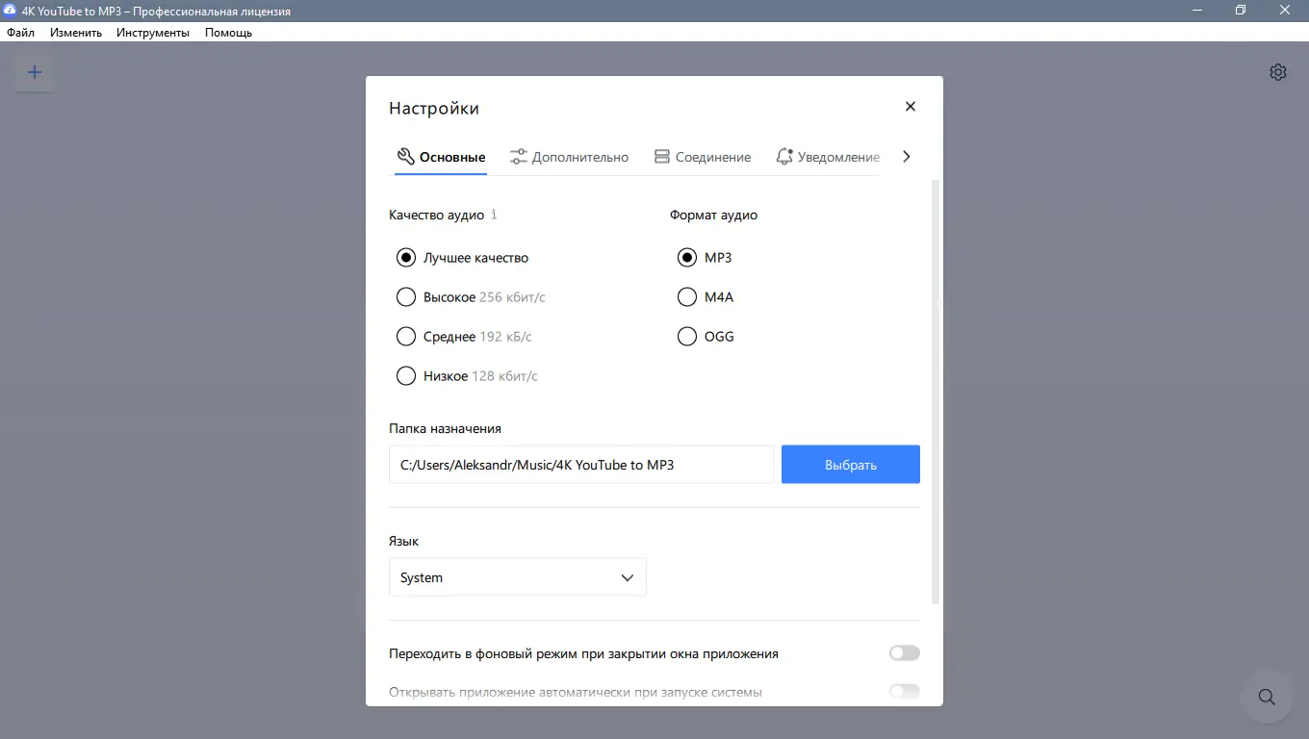
Task: Switch to the Соединение tab
Action: click(703, 157)
